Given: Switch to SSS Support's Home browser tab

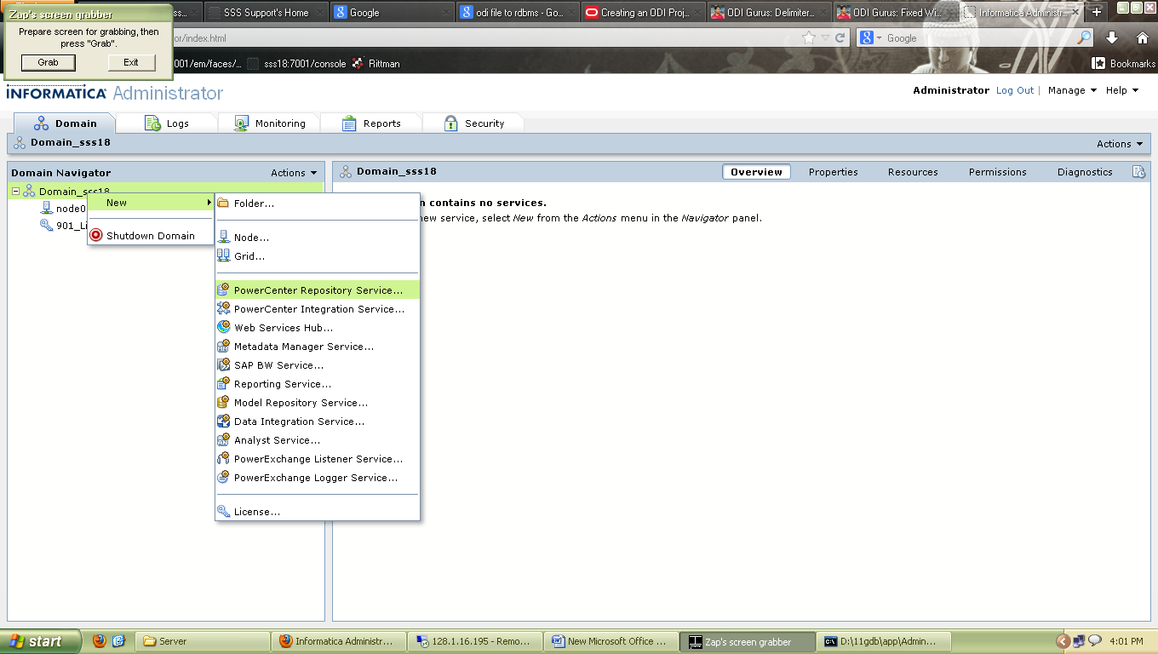Looking at the screenshot, I should [267, 13].
